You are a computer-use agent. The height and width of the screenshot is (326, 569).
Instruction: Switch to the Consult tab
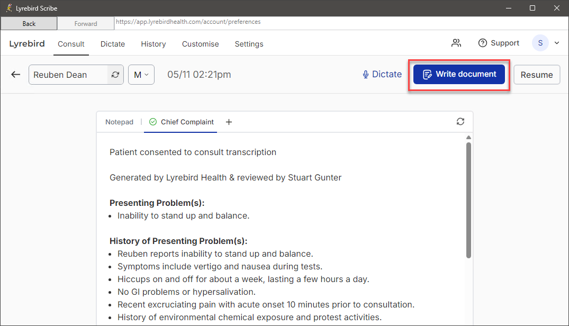71,44
